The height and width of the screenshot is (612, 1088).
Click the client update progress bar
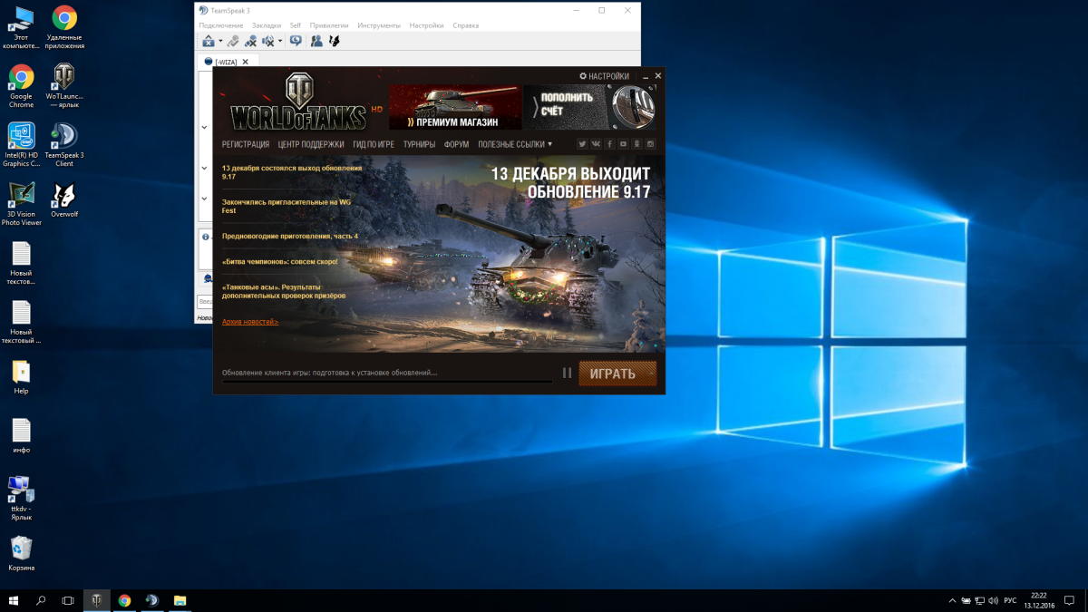[x=387, y=382]
